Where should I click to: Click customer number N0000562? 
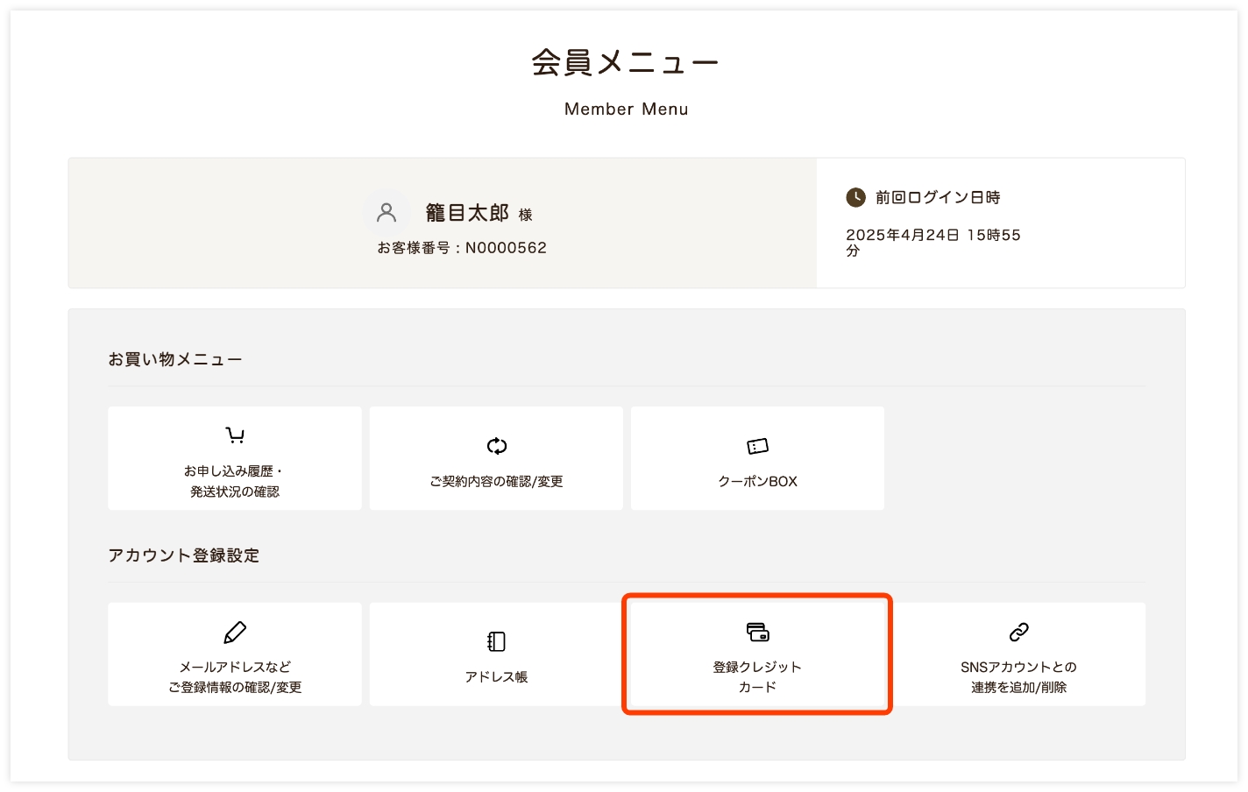506,248
